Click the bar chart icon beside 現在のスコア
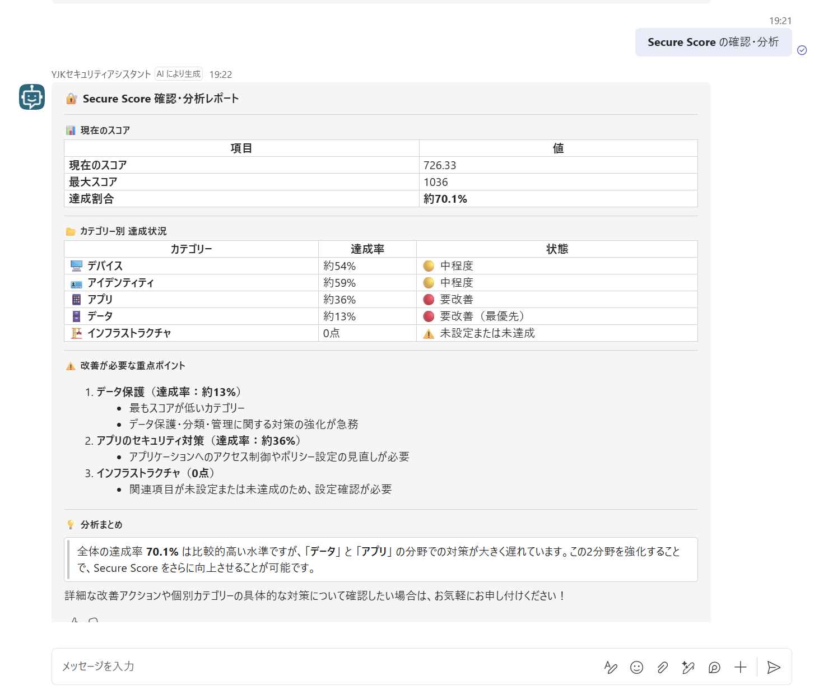This screenshot has height=699, width=828. coord(71,131)
